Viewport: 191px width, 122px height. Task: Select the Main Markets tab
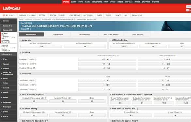coord(31,34)
